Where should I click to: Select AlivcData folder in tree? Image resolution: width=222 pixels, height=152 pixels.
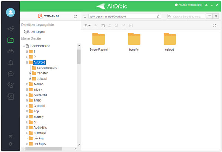(x=40, y=95)
